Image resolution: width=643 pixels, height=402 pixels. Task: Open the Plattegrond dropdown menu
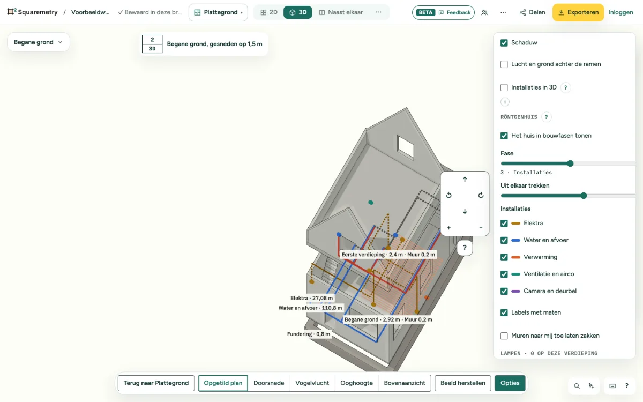(x=218, y=12)
